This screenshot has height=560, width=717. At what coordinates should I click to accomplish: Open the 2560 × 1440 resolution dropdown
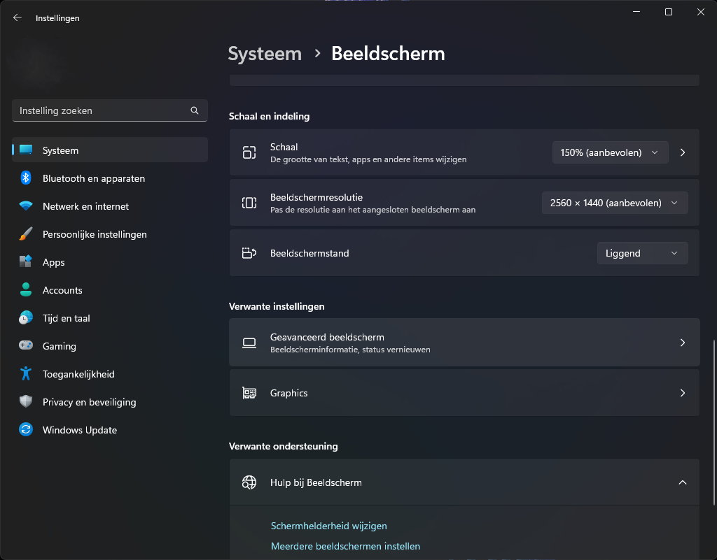(615, 203)
